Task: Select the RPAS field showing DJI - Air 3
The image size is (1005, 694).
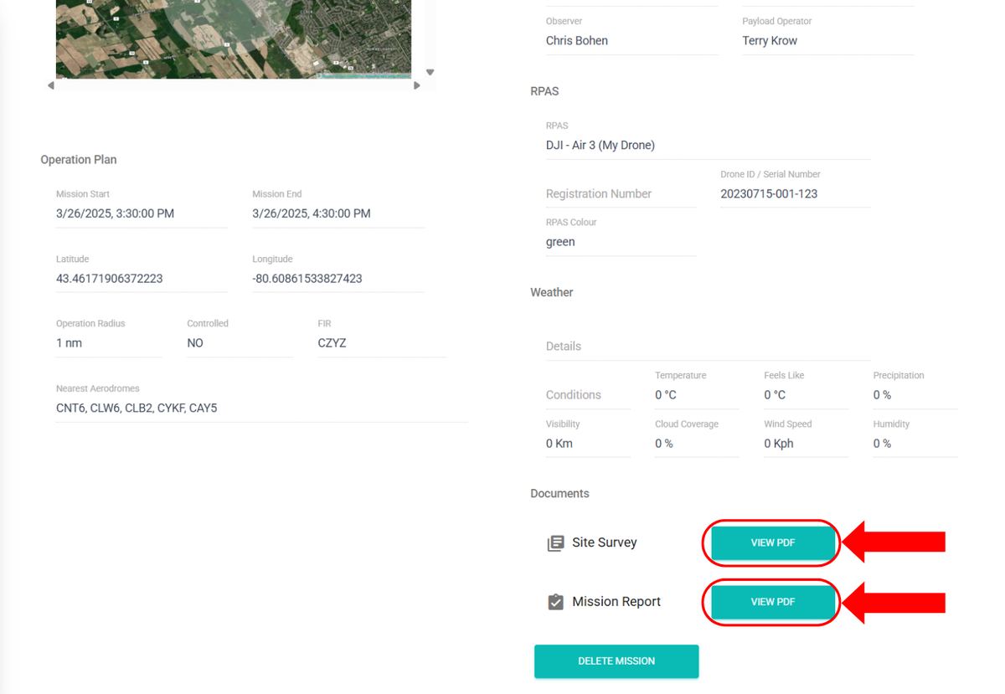Action: 707,146
